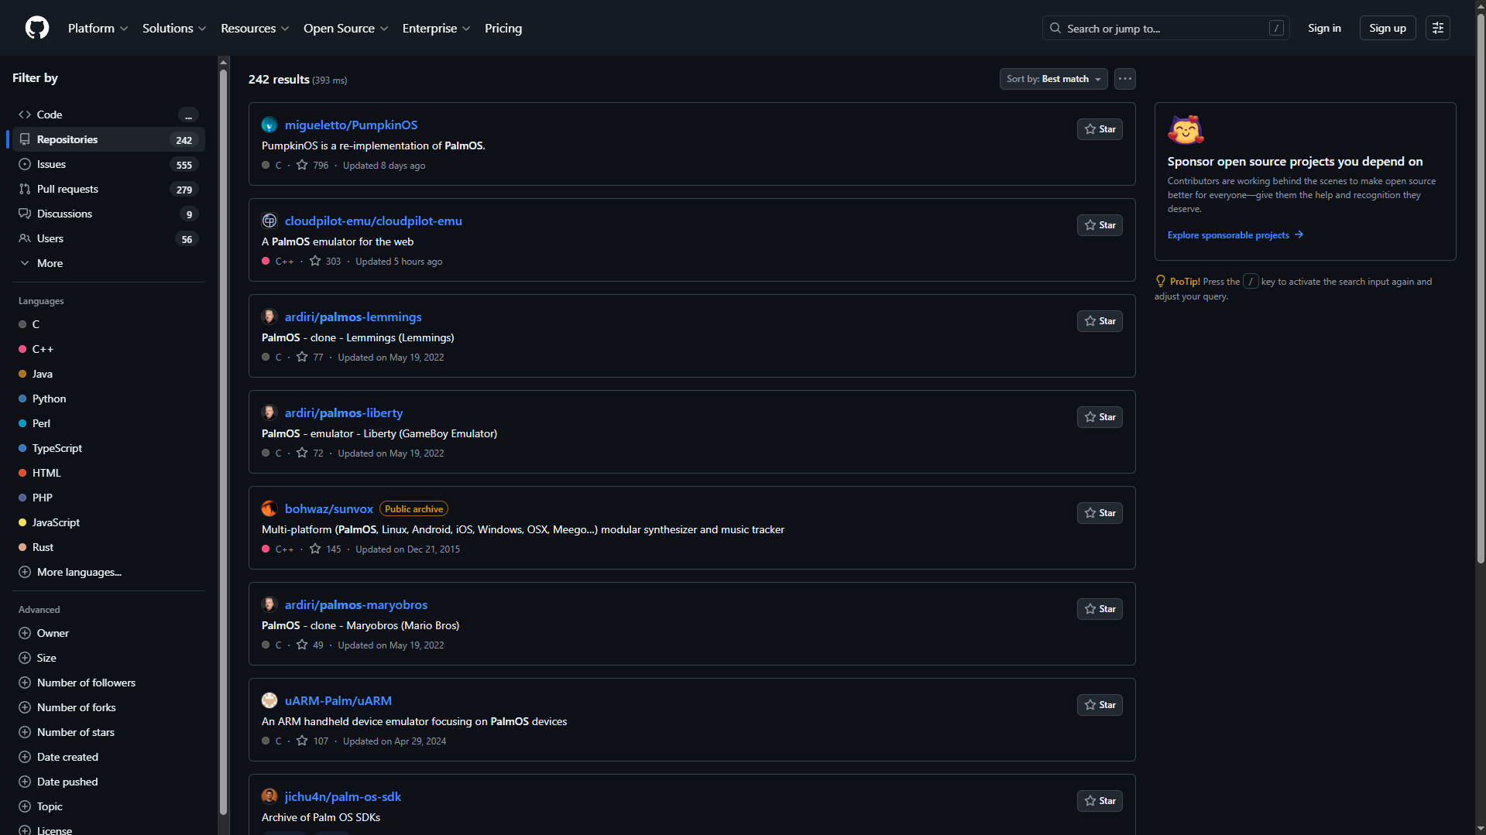Click the Sign up button
The width and height of the screenshot is (1486, 835).
click(1388, 28)
